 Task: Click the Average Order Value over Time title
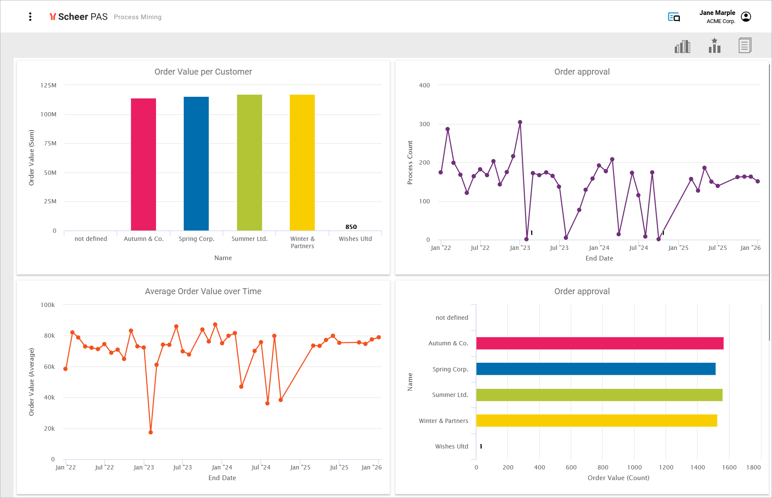pyautogui.click(x=203, y=291)
